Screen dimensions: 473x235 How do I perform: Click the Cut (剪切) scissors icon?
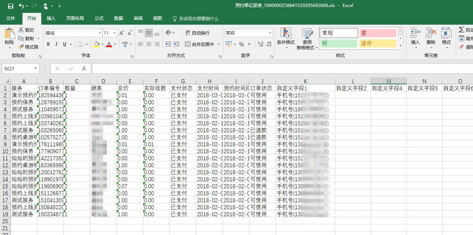[x=21, y=30]
